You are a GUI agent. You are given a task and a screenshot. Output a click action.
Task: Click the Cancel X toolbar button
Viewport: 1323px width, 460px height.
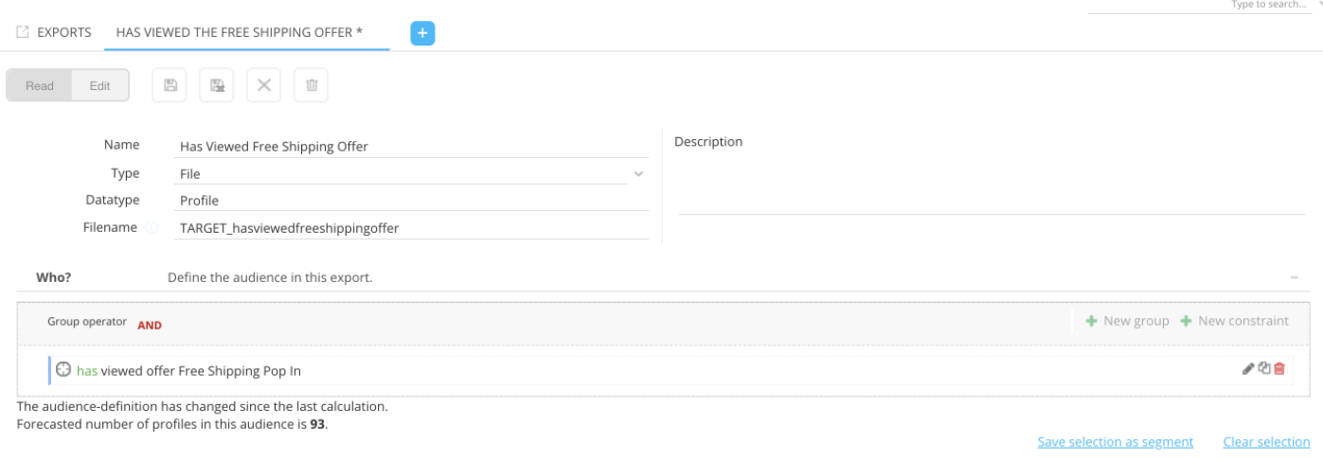coord(264,85)
